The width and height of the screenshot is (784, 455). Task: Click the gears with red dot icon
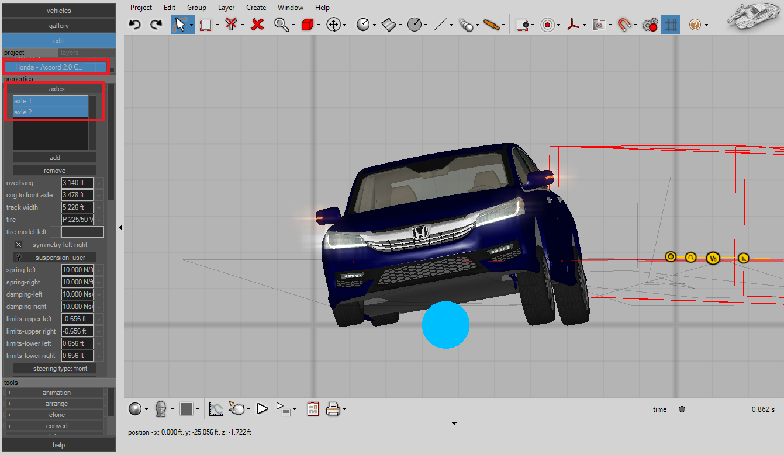[650, 25]
